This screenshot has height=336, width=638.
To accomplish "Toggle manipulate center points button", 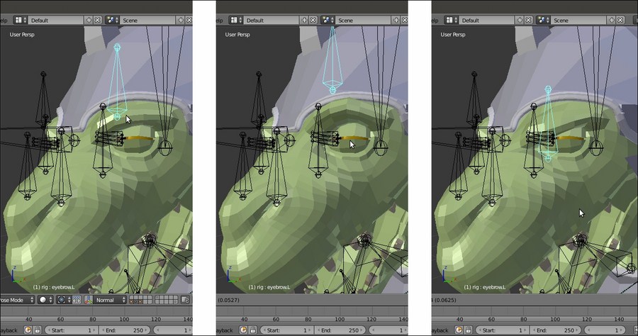I will [x=77, y=300].
